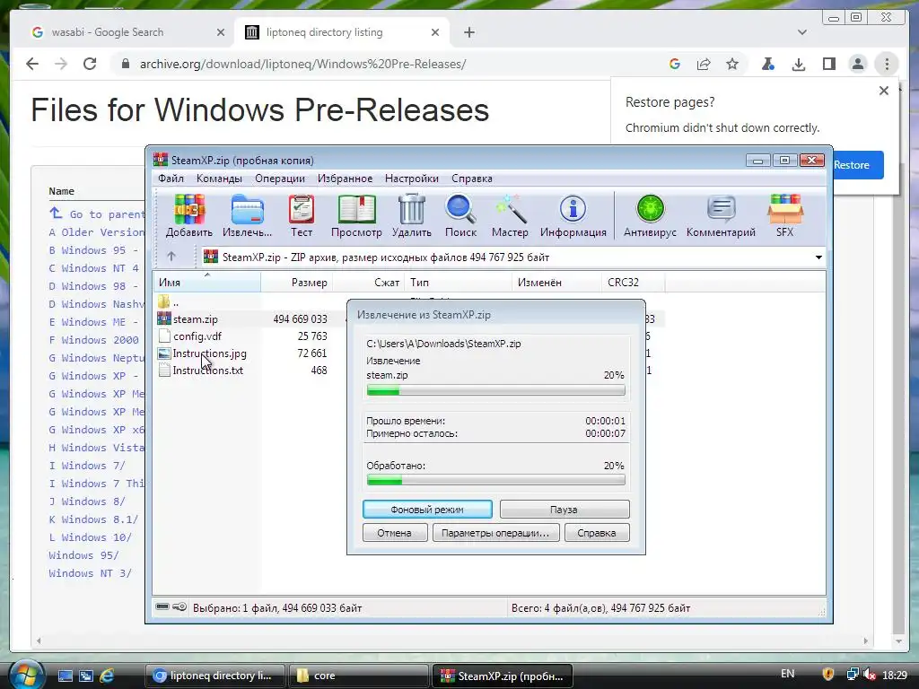Show archive Информация (Info)

click(573, 215)
